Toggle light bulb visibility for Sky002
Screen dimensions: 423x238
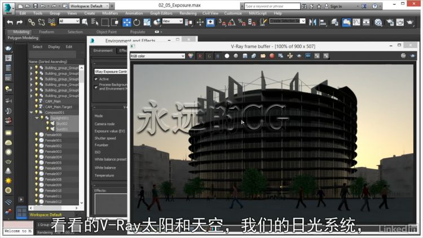click(47, 124)
